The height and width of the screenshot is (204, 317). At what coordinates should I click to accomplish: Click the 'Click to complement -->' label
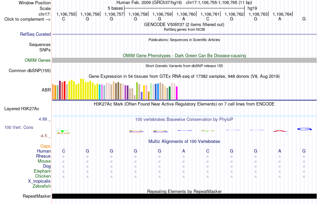click(x=27, y=19)
